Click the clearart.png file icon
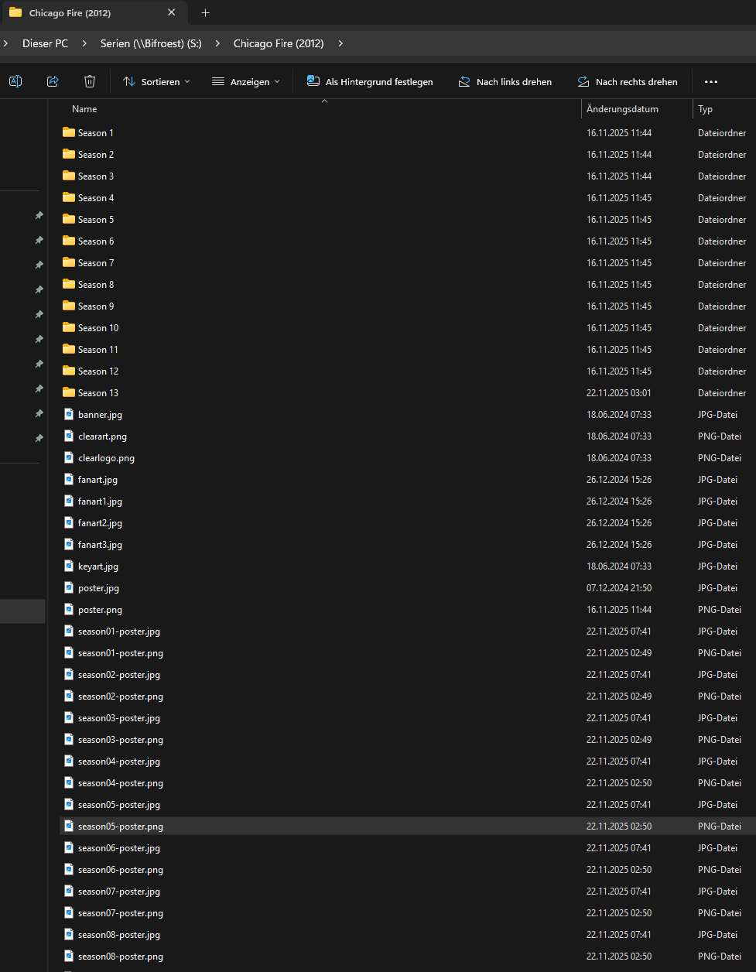756x972 pixels. [69, 436]
